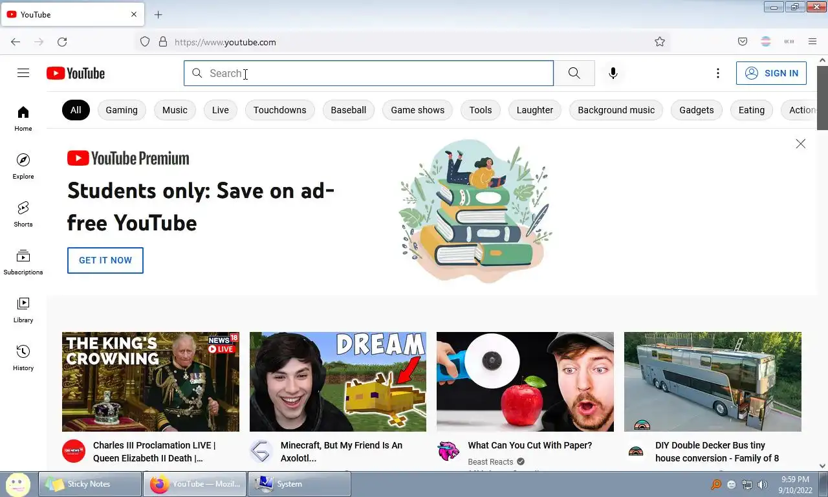828x497 pixels.
Task: Select the Live filter chip
Action: tap(221, 110)
